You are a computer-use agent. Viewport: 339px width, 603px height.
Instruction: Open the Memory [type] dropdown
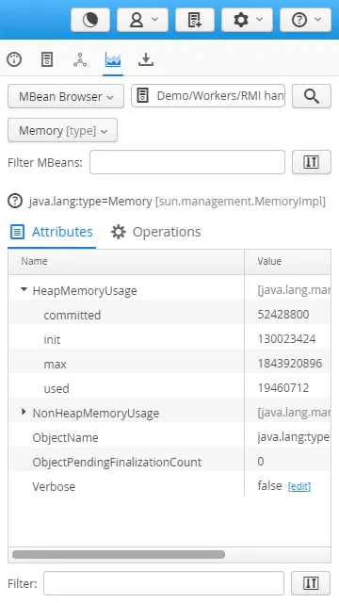point(63,130)
